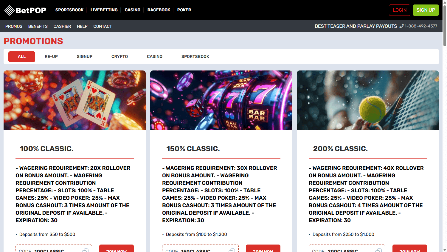447x252 pixels.
Task: Join now for the 150% Classic bonus
Action: coord(263,249)
